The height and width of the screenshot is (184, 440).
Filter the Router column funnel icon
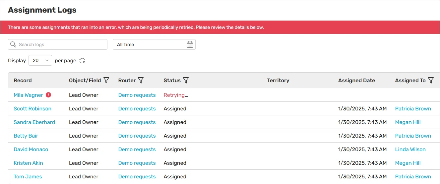coord(141,80)
